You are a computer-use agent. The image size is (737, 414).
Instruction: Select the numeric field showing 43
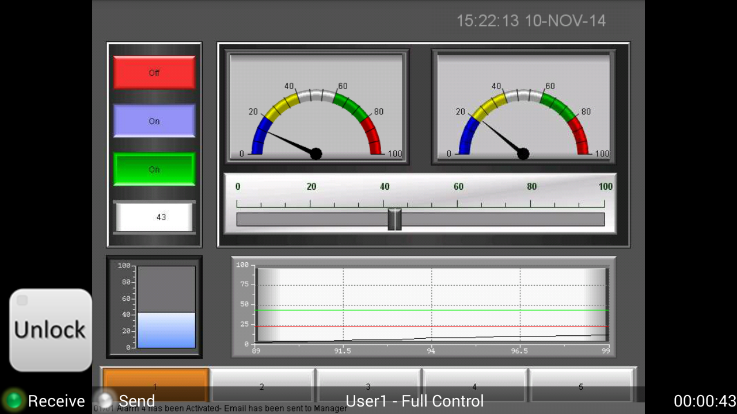pos(154,217)
